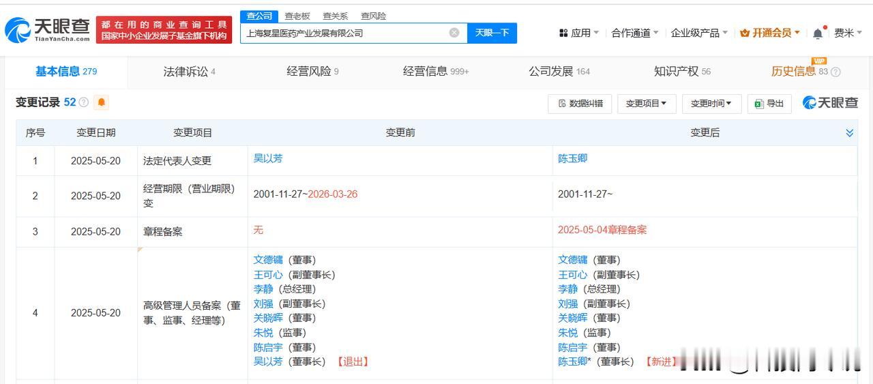Viewport: 873px width, 384px height.
Task: Switch to the 知识产权 tab
Action: [x=682, y=72]
